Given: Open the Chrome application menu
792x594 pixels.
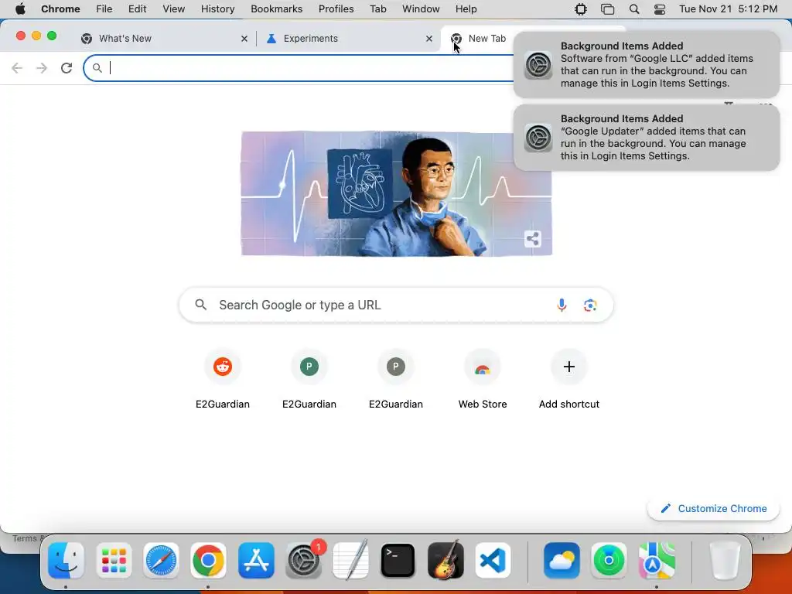Looking at the screenshot, I should pos(60,9).
